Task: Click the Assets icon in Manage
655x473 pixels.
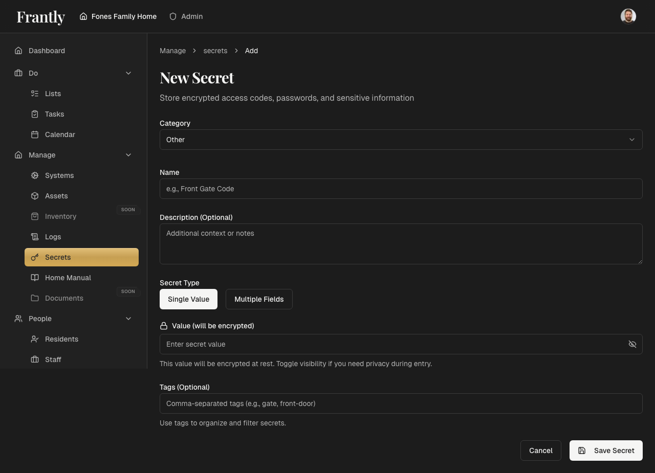Action: [x=34, y=196]
